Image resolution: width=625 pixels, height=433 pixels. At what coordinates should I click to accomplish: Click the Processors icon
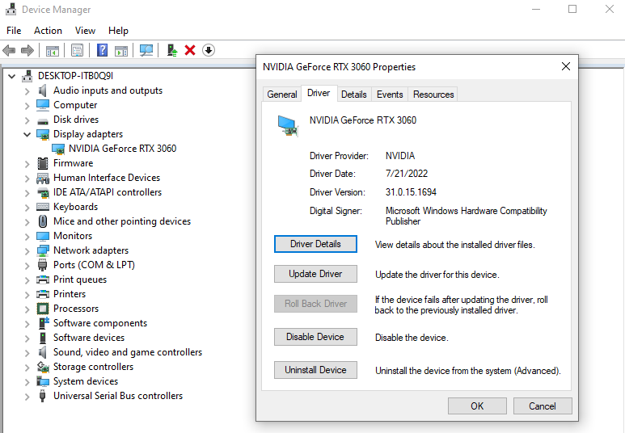tap(43, 309)
